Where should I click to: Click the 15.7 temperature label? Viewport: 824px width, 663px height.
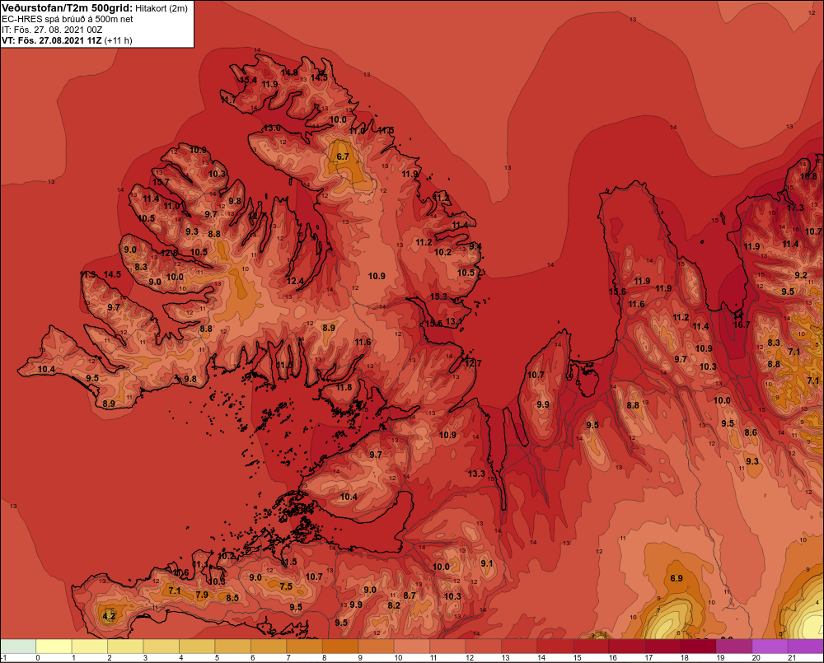click(161, 182)
